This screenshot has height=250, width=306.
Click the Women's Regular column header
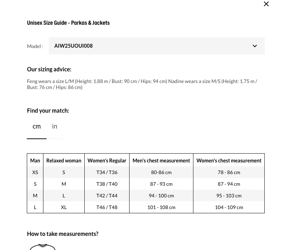point(107,161)
